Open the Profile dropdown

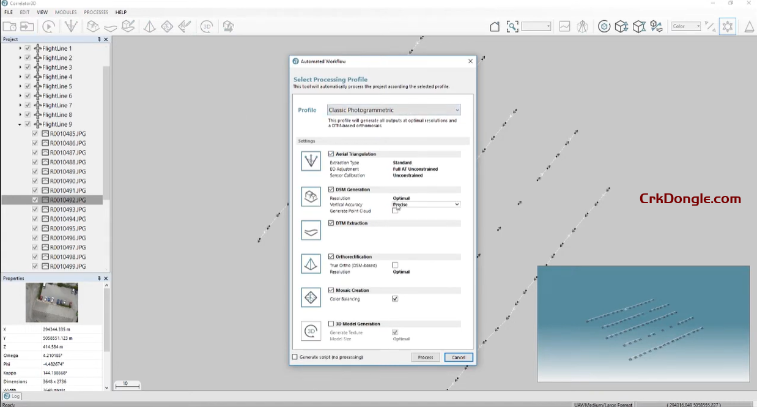(x=456, y=110)
